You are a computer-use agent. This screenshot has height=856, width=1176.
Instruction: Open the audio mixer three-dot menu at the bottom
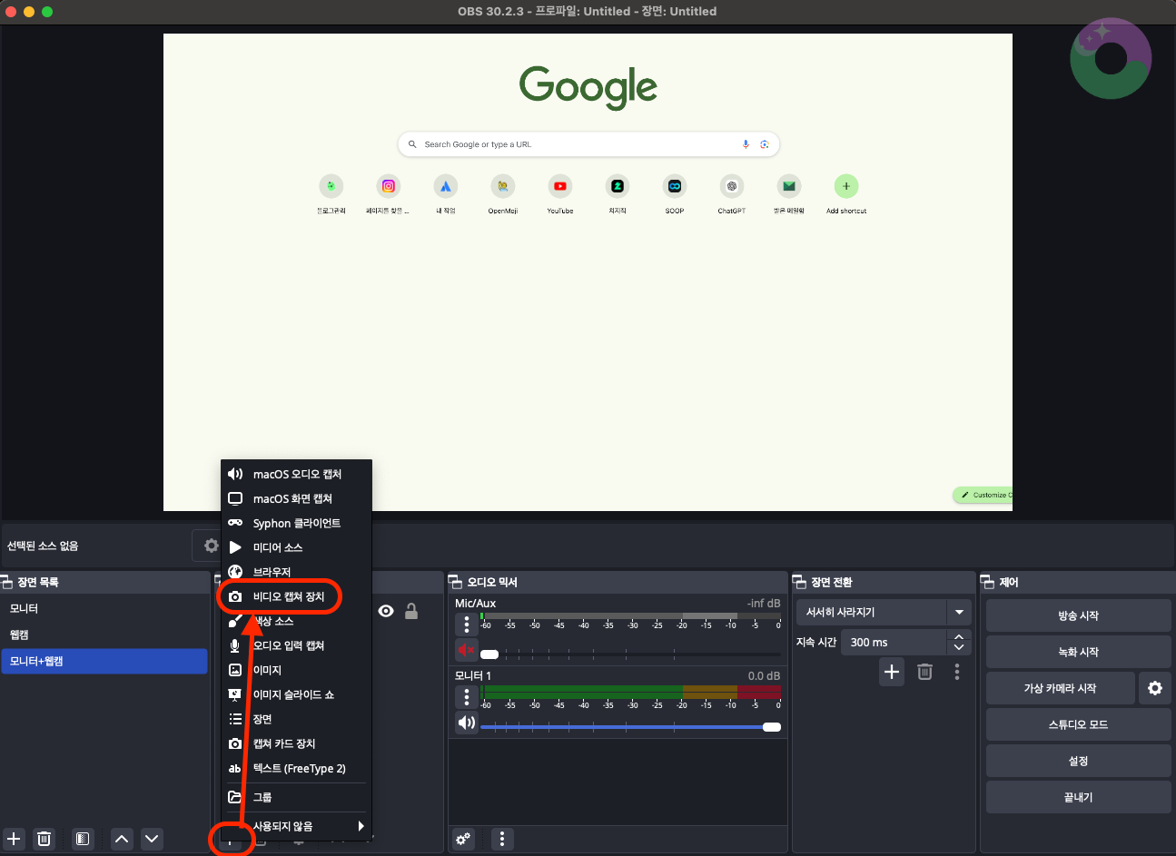pos(502,839)
